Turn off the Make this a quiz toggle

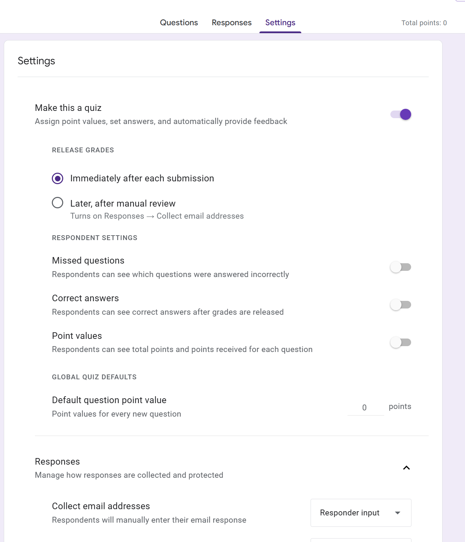(401, 114)
